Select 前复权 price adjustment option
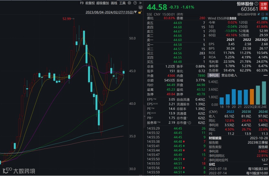The image size is (269, 176). coord(90,3)
